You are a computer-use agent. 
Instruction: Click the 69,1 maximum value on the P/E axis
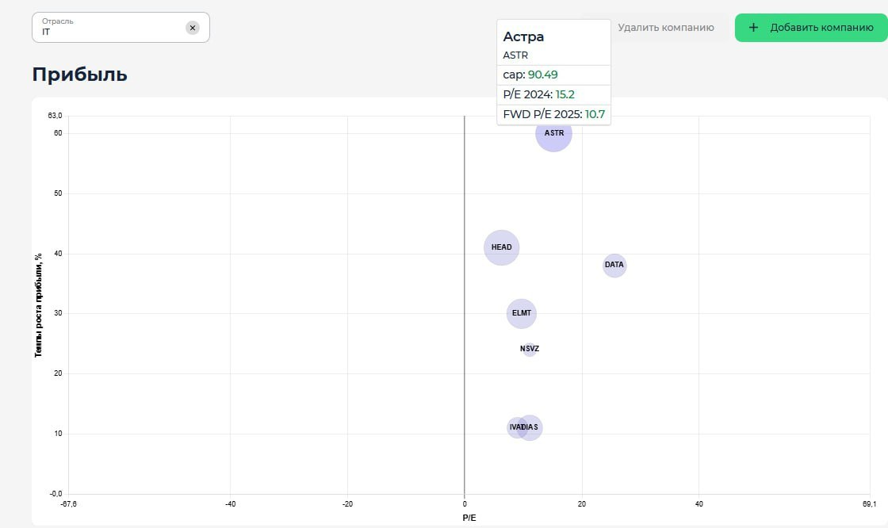coord(869,504)
